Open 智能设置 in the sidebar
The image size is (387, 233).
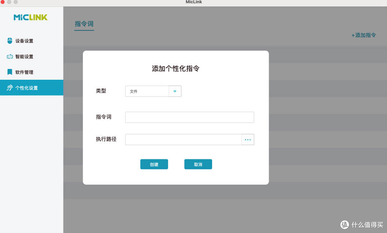pos(32,56)
